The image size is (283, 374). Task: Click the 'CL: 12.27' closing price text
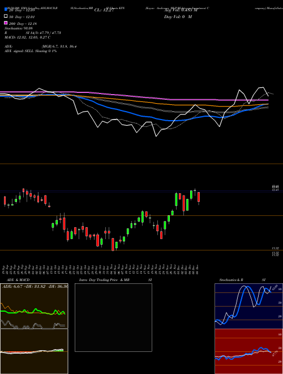click(104, 10)
